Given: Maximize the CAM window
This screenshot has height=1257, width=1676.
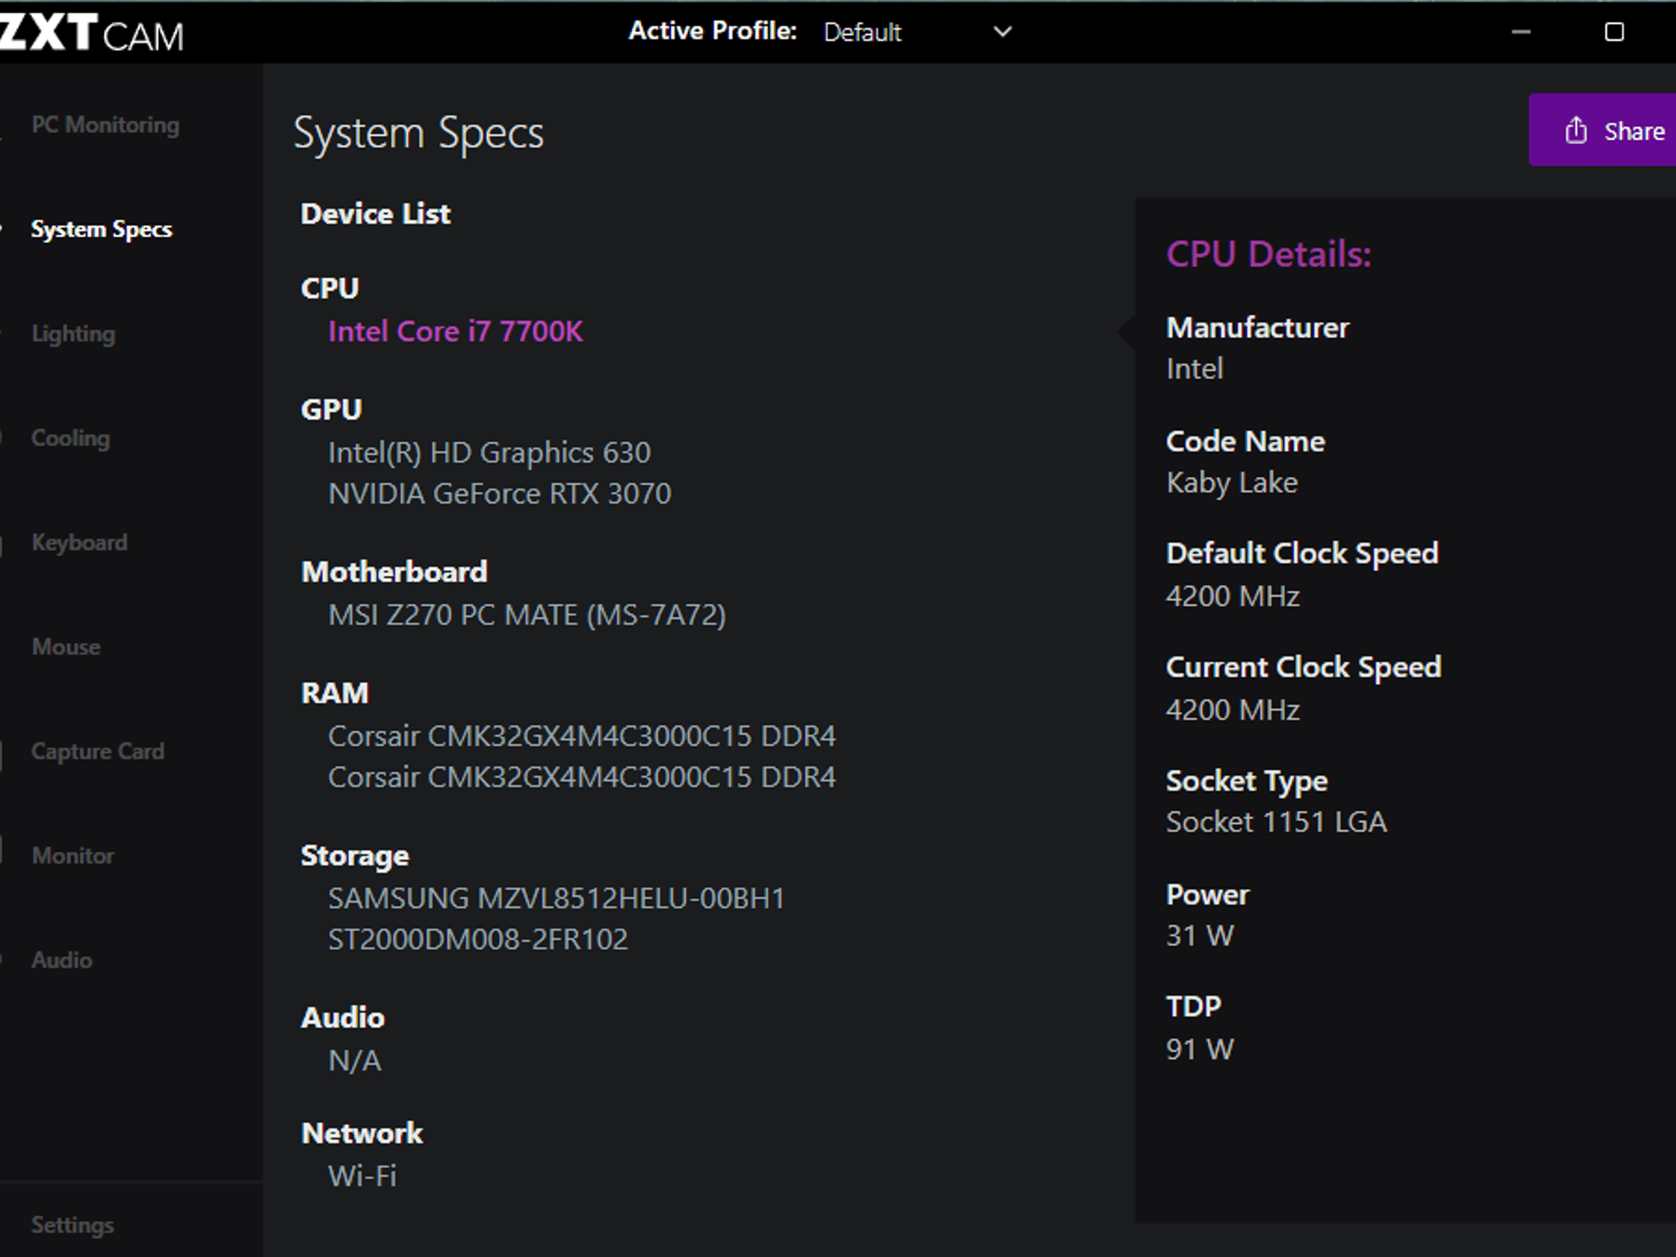Looking at the screenshot, I should point(1614,32).
